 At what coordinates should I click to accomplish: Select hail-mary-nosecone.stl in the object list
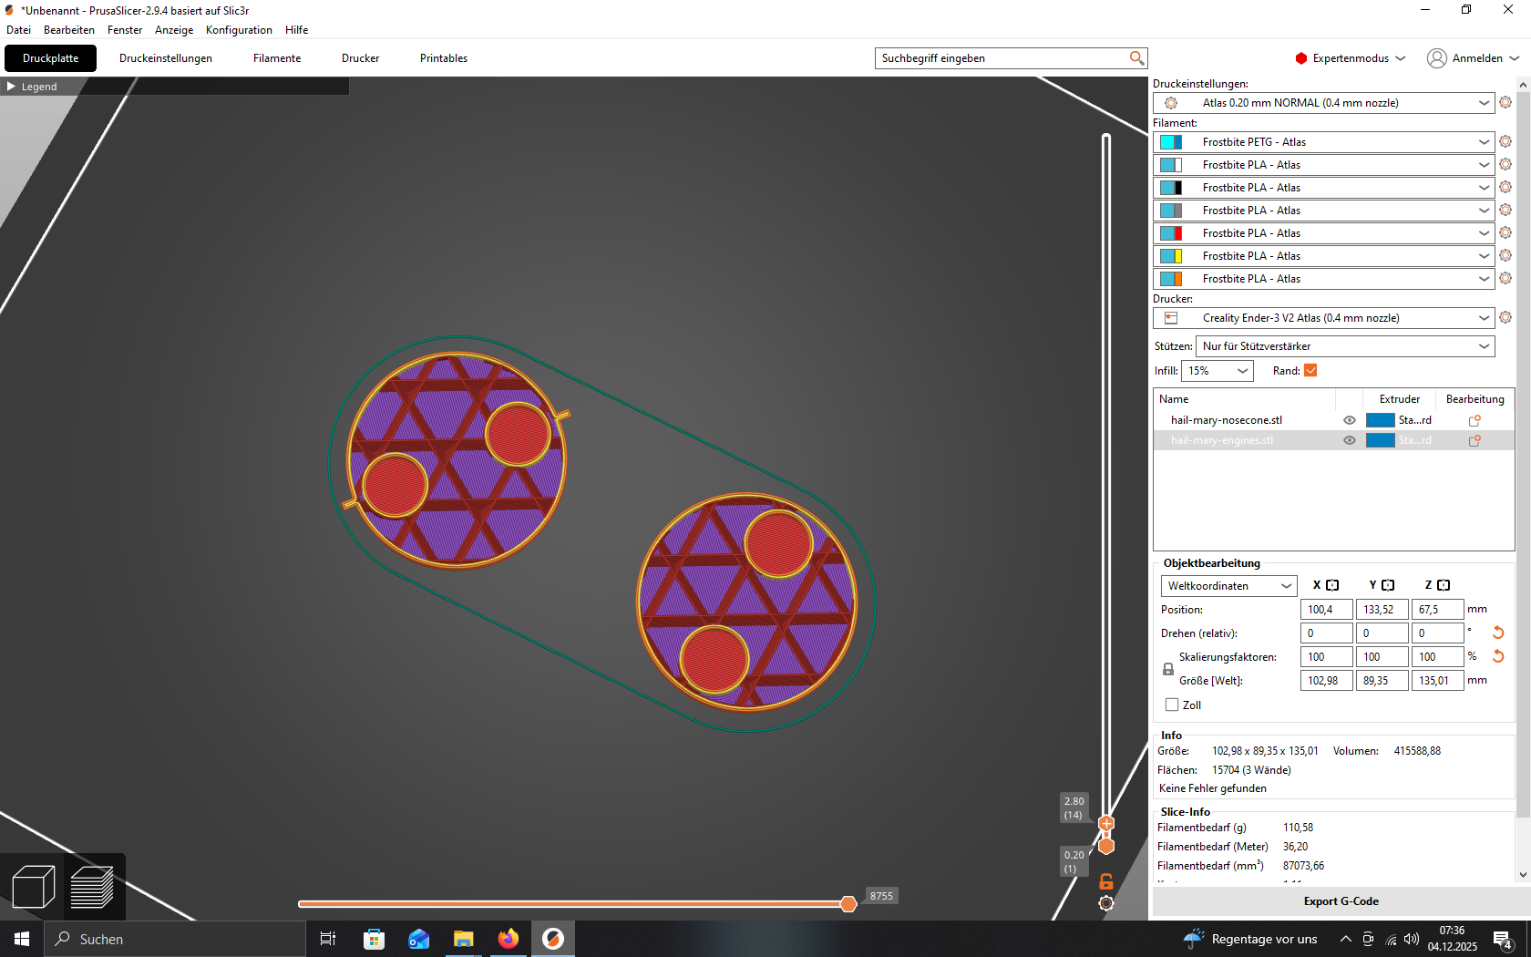click(x=1227, y=420)
